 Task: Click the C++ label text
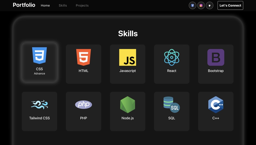tap(216, 118)
